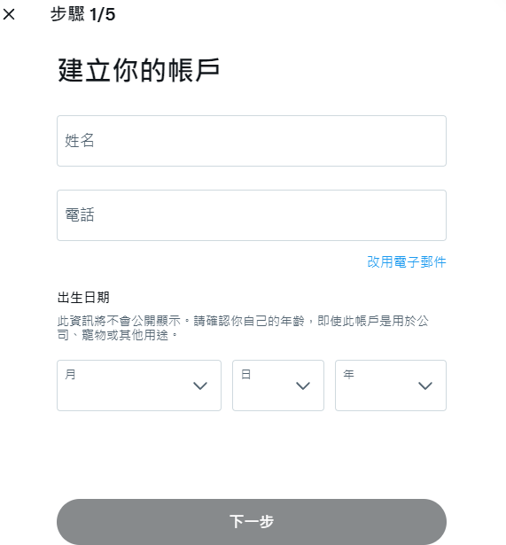Screen dimensions: 506x545
Task: Open the 月 month dropdown
Action: [x=139, y=385]
